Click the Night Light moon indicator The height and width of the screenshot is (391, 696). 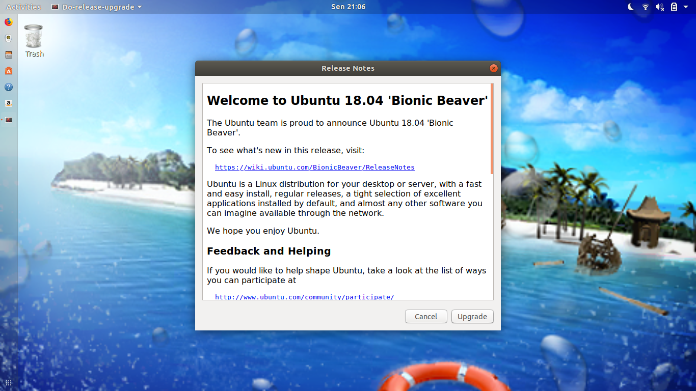(x=631, y=7)
